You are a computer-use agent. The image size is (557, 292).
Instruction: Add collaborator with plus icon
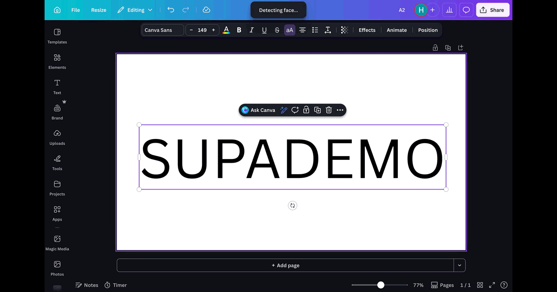tap(433, 10)
